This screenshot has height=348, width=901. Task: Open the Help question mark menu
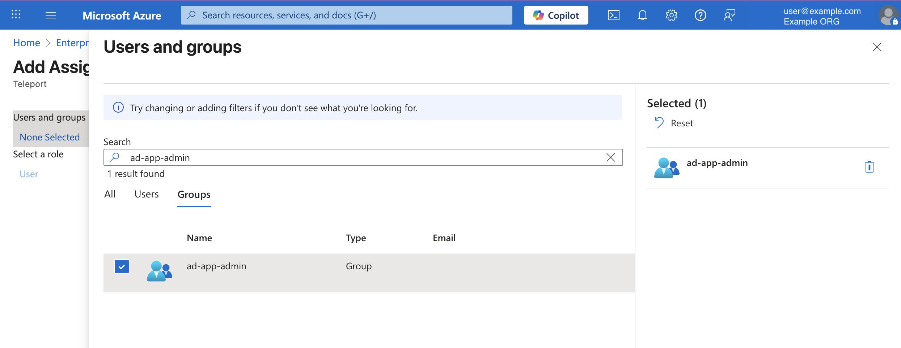pyautogui.click(x=700, y=15)
